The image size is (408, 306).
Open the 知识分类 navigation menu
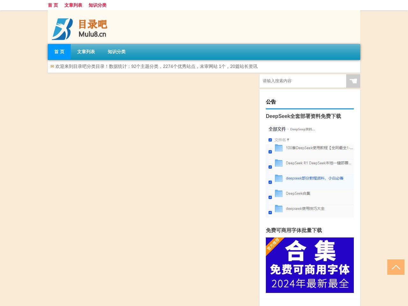(116, 52)
